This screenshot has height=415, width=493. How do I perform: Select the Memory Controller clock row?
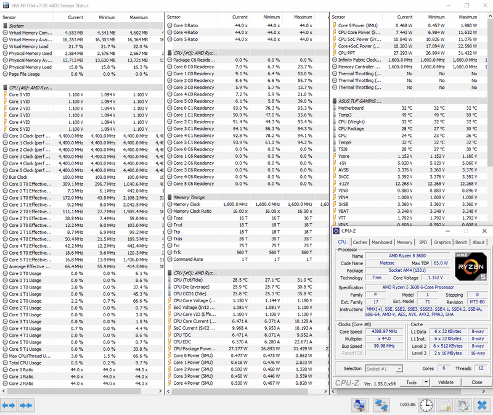(409, 67)
